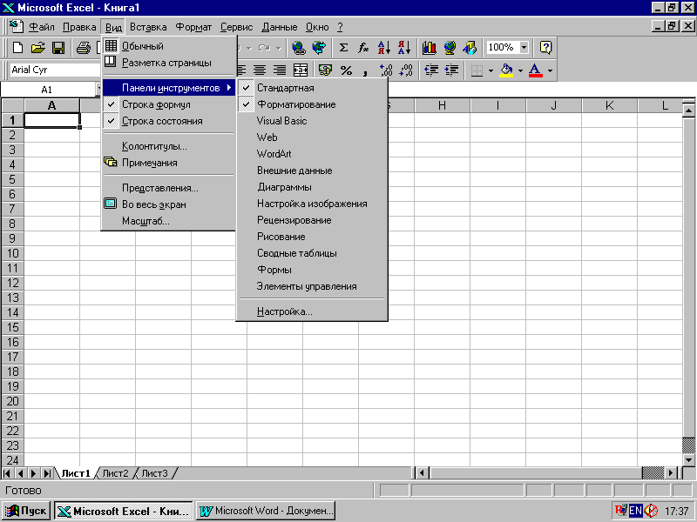
Task: Open the Панели инструментов submenu
Action: click(x=169, y=88)
